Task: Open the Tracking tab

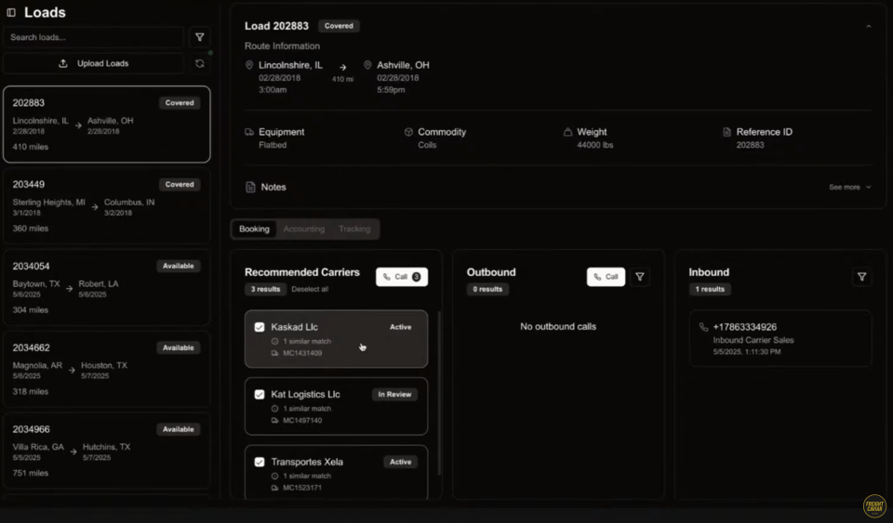Action: (x=354, y=229)
